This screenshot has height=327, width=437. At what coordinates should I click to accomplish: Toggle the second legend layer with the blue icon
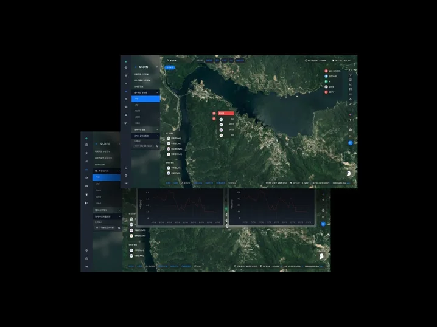point(326,76)
